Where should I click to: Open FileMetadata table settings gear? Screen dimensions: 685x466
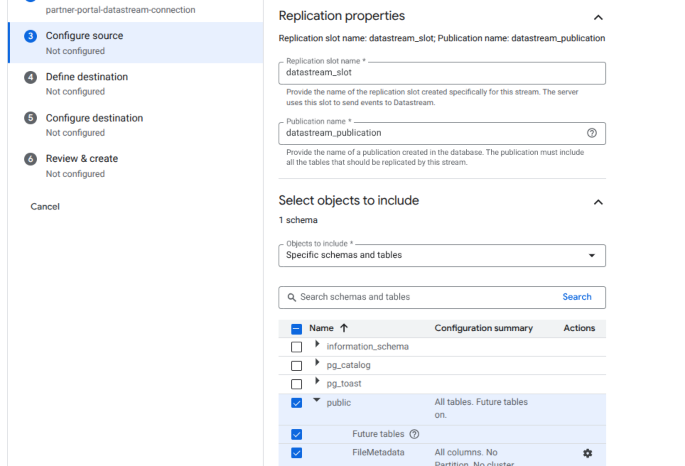click(588, 453)
